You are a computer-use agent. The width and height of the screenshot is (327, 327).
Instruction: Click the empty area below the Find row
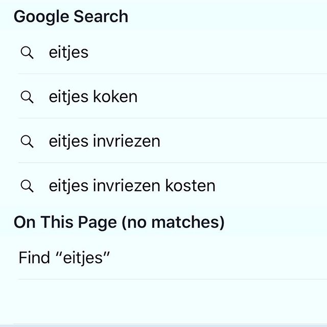pyautogui.click(x=163, y=301)
